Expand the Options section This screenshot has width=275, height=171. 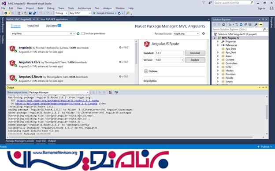(x=146, y=71)
